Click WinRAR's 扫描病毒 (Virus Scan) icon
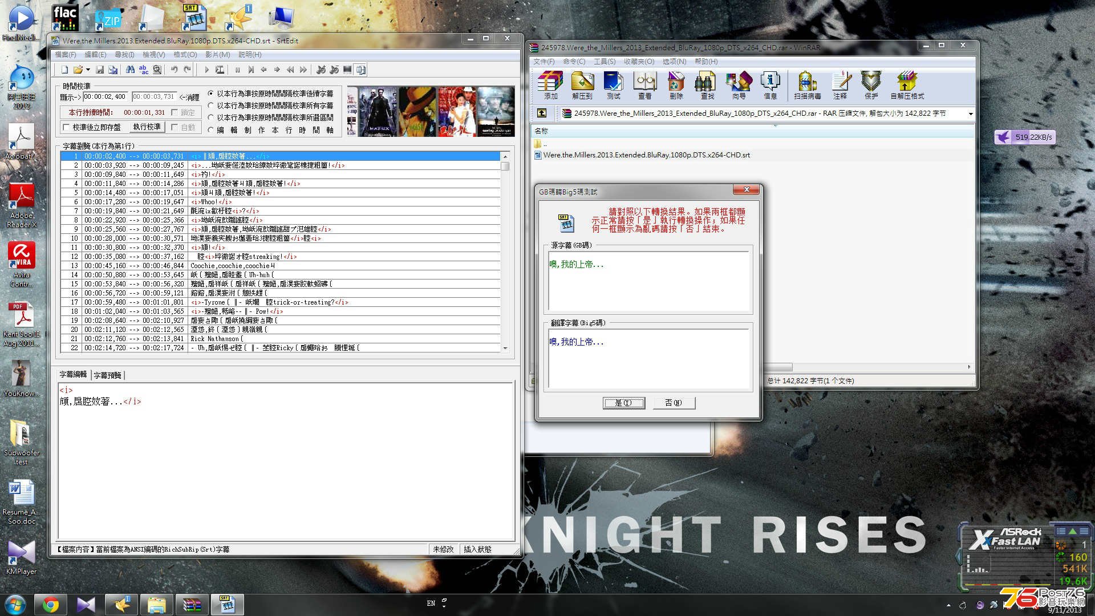The image size is (1095, 616). (x=808, y=86)
